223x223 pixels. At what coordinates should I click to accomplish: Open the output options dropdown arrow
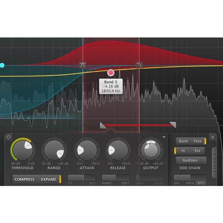click(x=164, y=137)
